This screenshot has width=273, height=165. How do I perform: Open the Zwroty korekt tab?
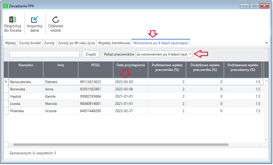30,43
